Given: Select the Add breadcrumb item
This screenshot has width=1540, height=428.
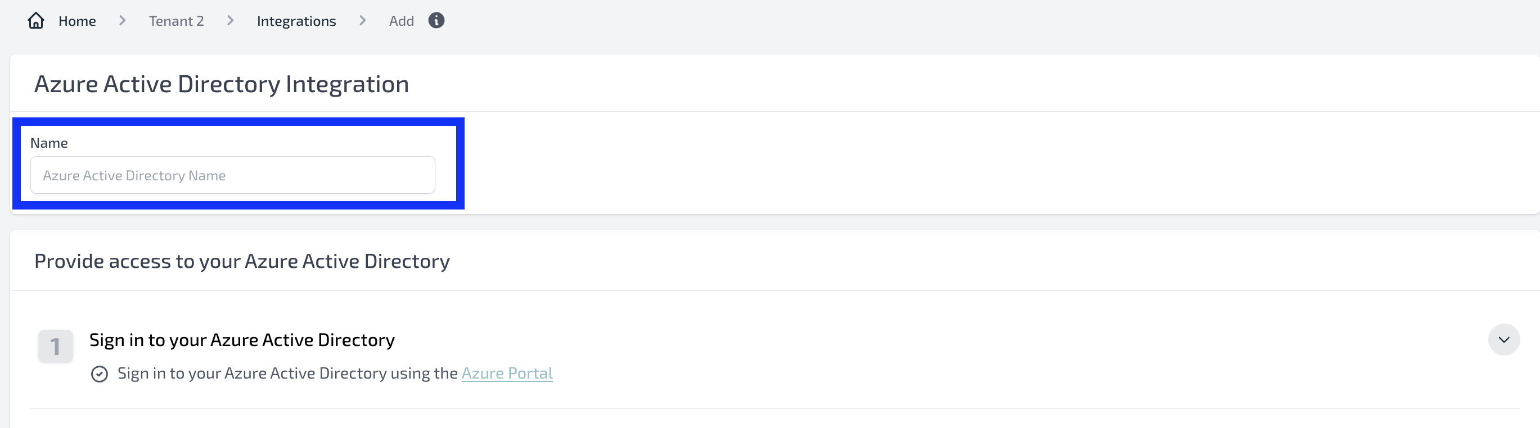Looking at the screenshot, I should [x=402, y=21].
